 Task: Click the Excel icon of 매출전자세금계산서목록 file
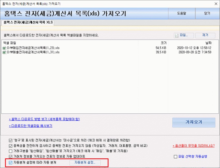click(x=4, y=52)
